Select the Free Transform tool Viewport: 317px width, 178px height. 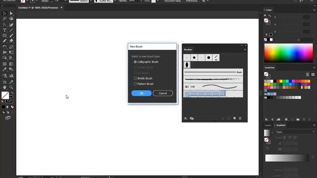(x=11, y=52)
